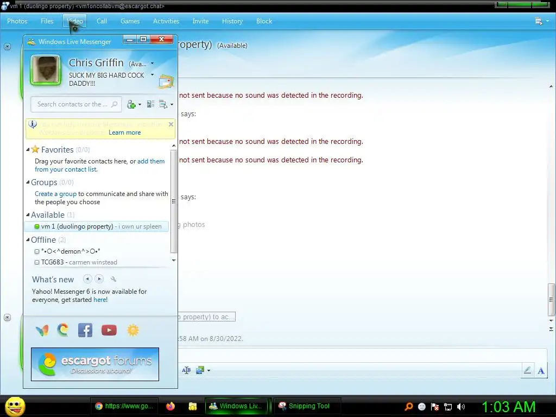Screen dimensions: 556x417
Task: Open the Files menu in conversation window
Action: pos(47,21)
